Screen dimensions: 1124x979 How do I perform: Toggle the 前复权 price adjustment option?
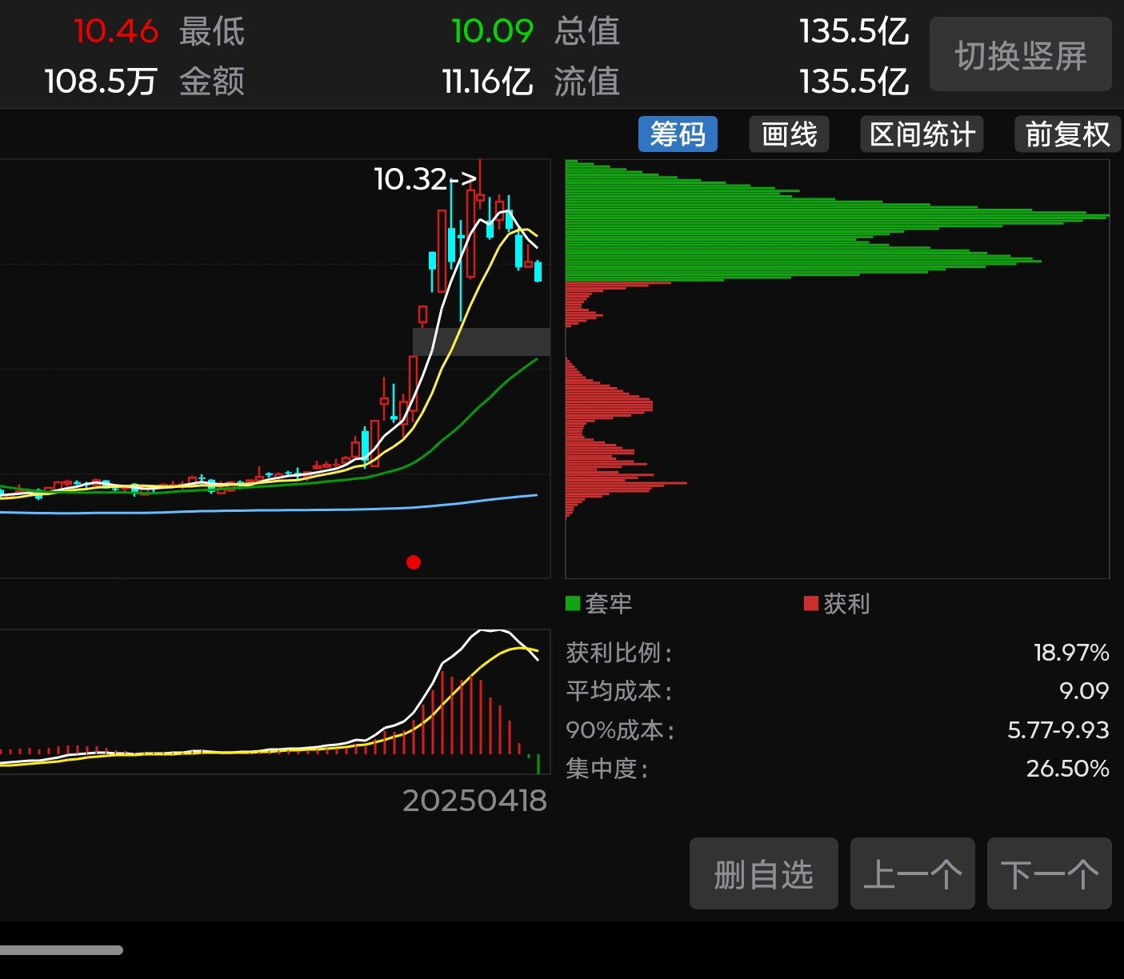pyautogui.click(x=1067, y=134)
